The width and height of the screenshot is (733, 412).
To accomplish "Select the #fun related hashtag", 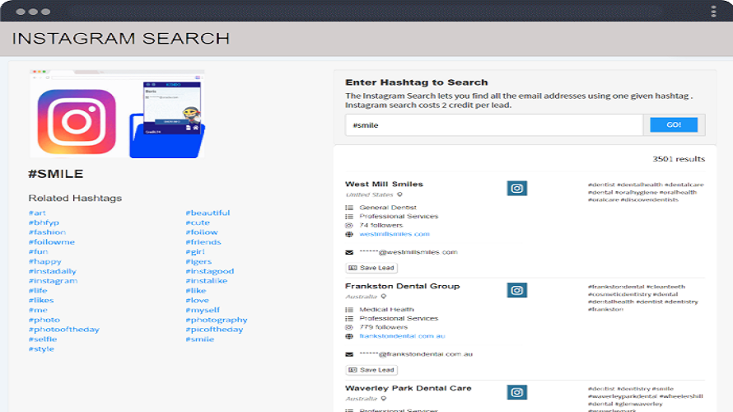I will pyautogui.click(x=38, y=251).
